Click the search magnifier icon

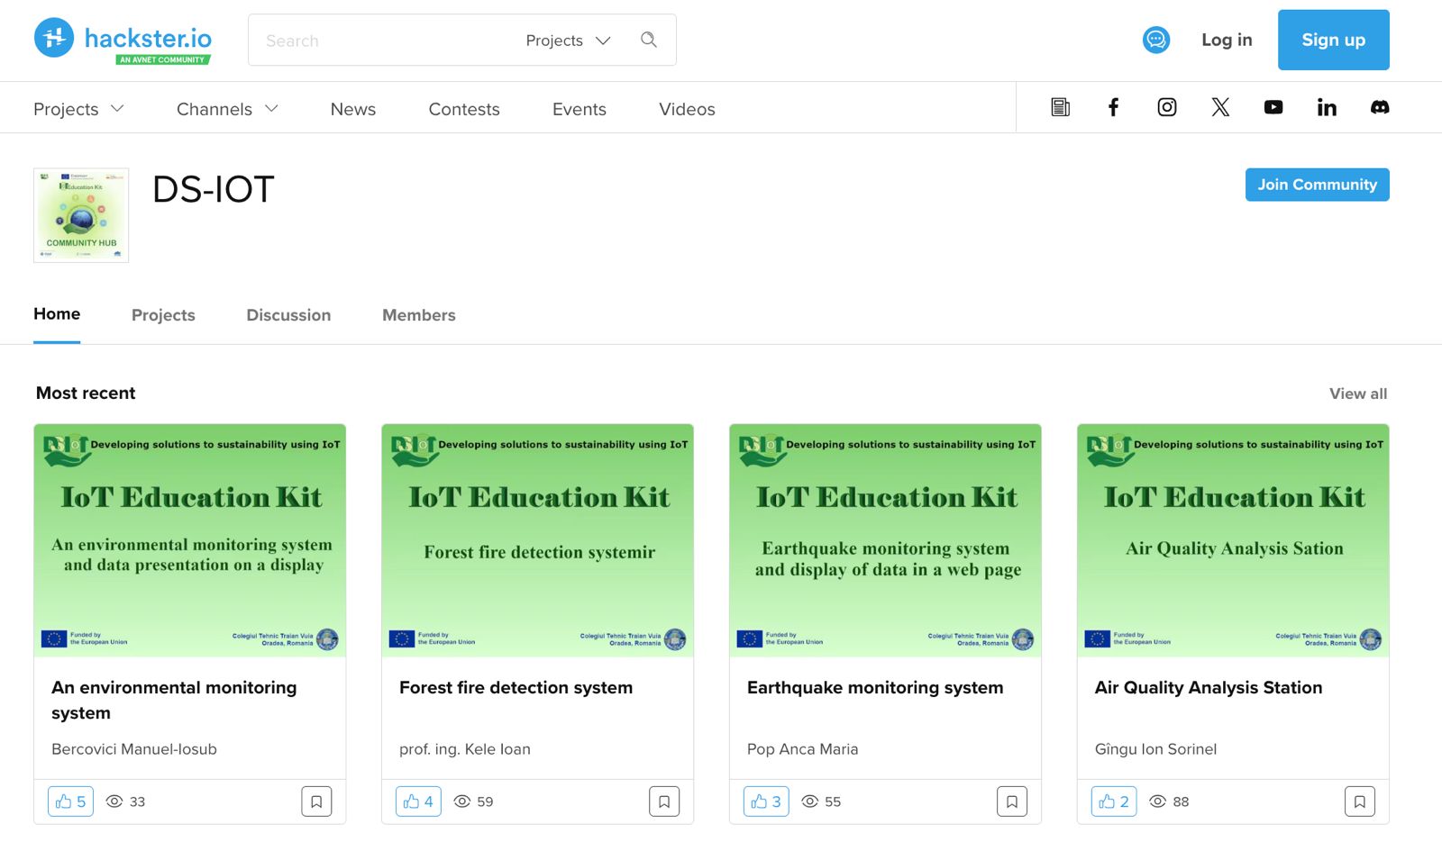[x=649, y=40]
